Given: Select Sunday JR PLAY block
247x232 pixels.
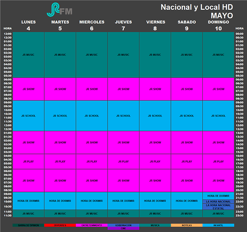Looking at the screenshot, I should pos(218,161).
